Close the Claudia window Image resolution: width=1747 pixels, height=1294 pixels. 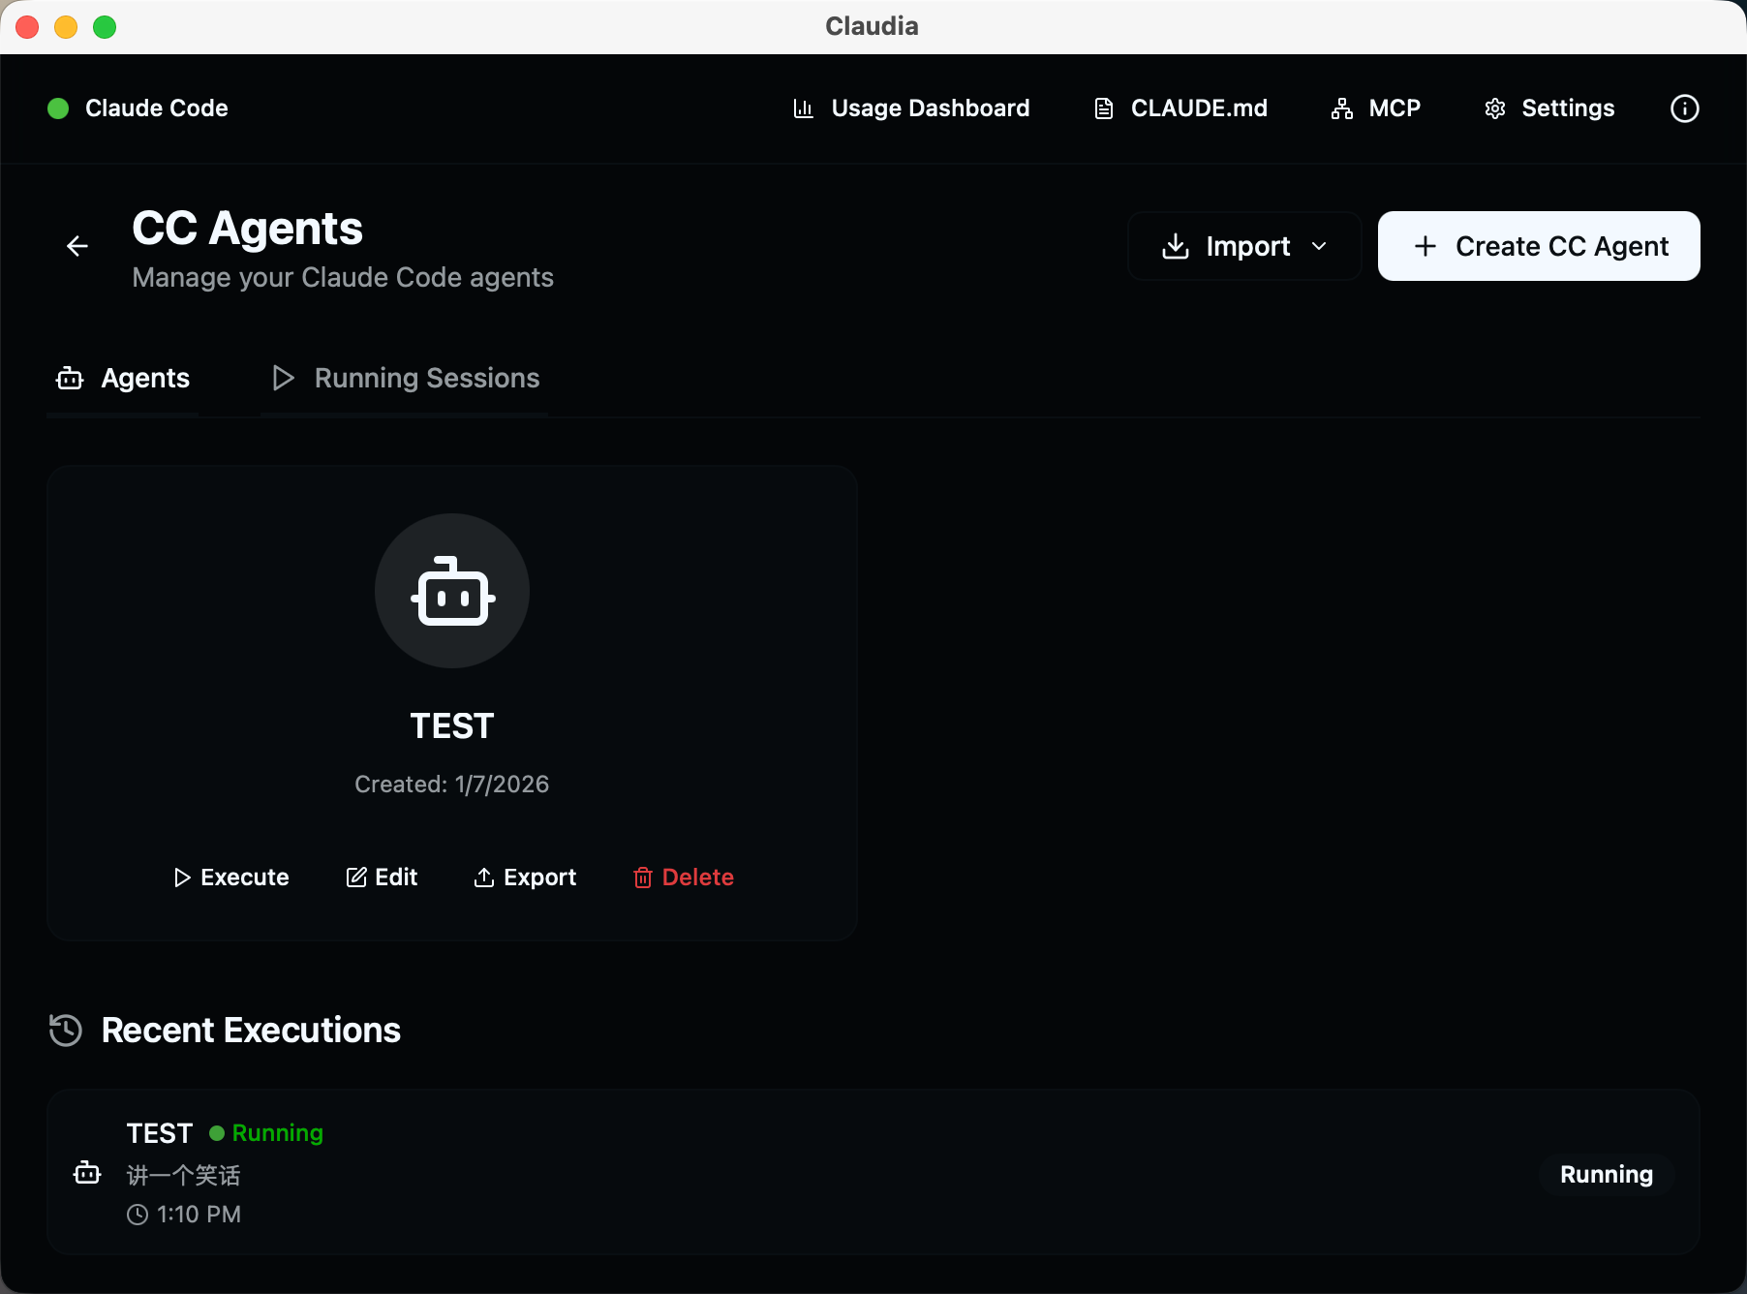click(x=27, y=27)
